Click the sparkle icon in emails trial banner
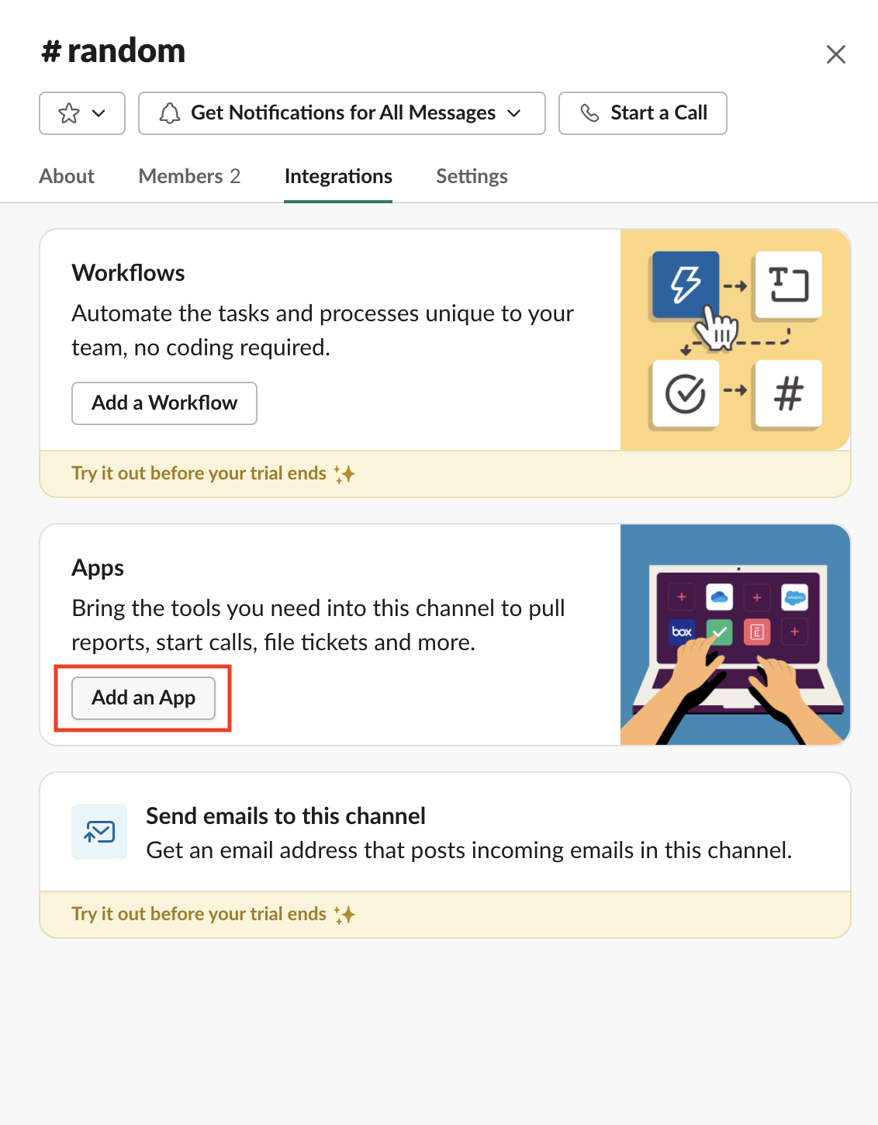 [x=344, y=915]
